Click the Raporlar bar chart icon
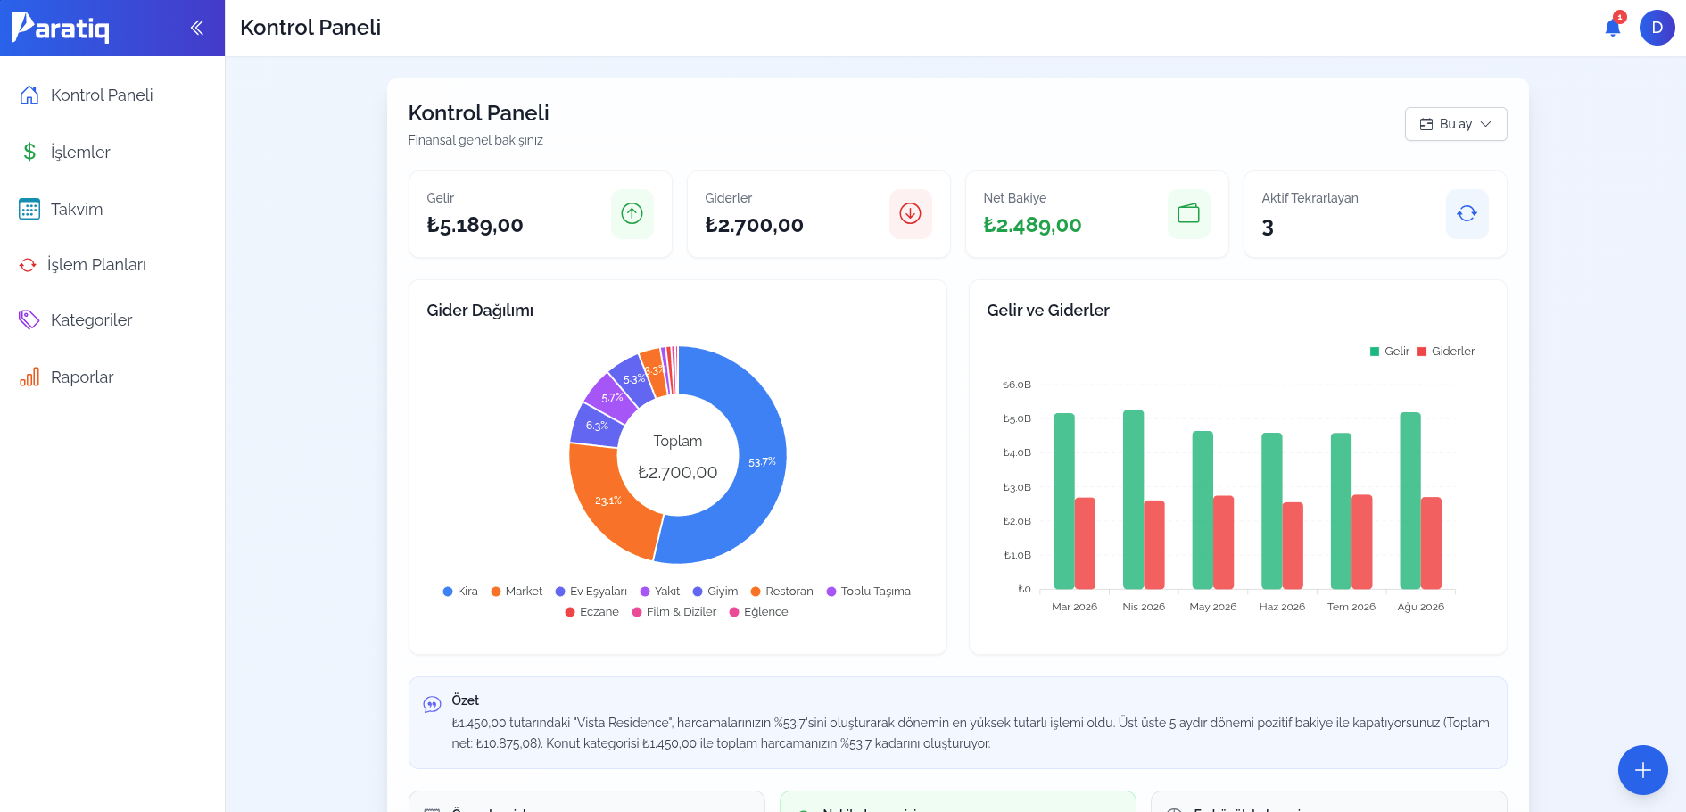This screenshot has height=812, width=1686. coord(29,377)
